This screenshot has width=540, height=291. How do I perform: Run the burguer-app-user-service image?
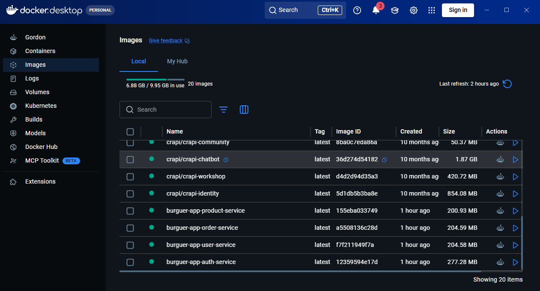516,245
